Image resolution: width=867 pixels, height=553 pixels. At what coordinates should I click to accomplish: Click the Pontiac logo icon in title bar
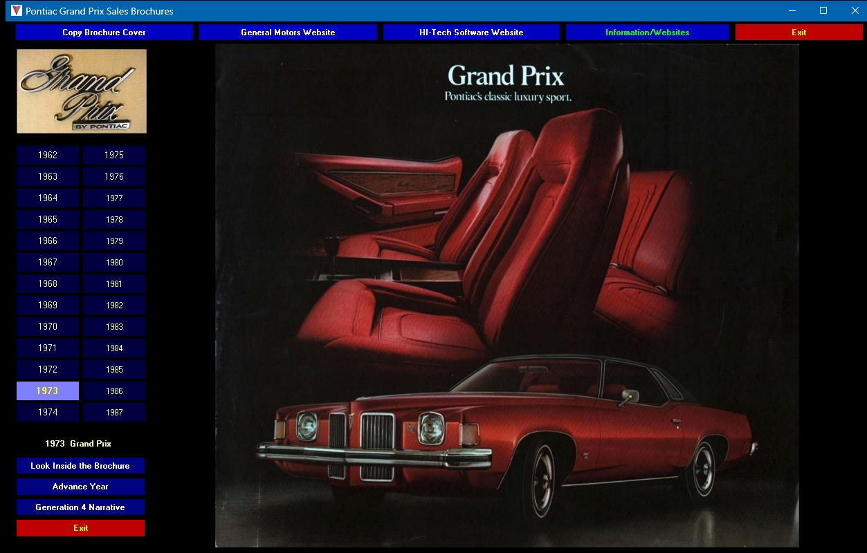click(17, 10)
